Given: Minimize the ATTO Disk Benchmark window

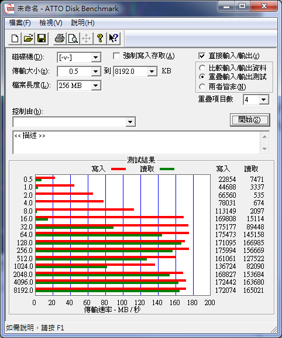Looking at the screenshot, I should (226, 6).
